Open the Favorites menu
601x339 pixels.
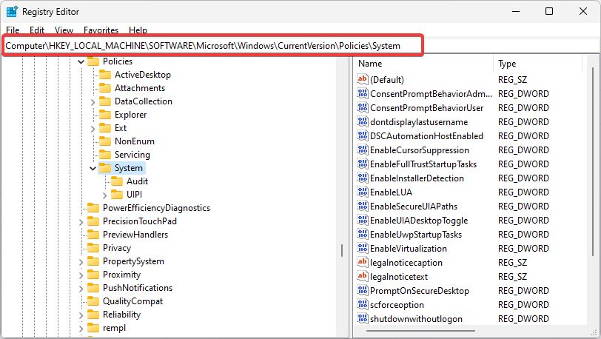(x=101, y=30)
